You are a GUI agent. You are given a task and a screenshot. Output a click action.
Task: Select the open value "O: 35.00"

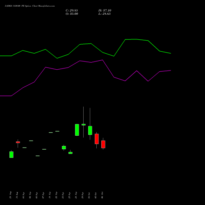tap(72, 14)
